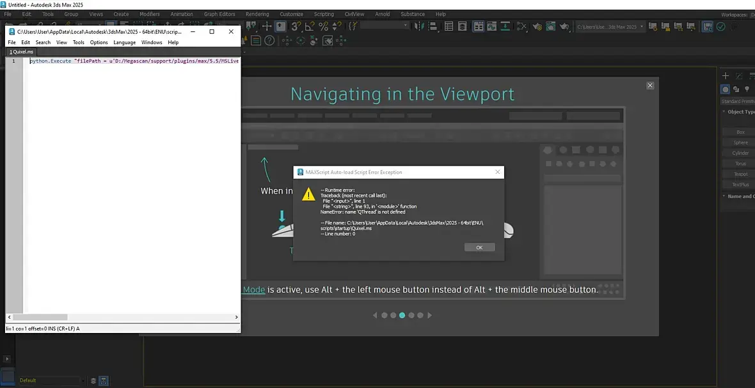
Task: Select the Lights bulb category icon
Action: click(747, 89)
